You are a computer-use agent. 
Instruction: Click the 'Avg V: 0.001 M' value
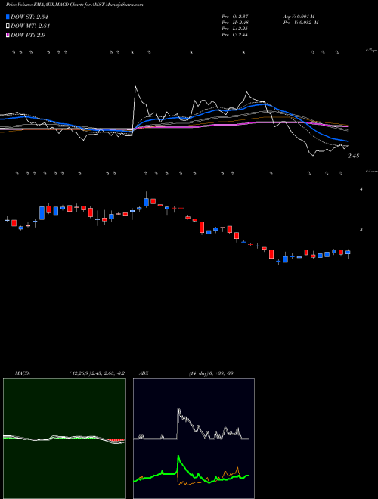tap(299, 17)
